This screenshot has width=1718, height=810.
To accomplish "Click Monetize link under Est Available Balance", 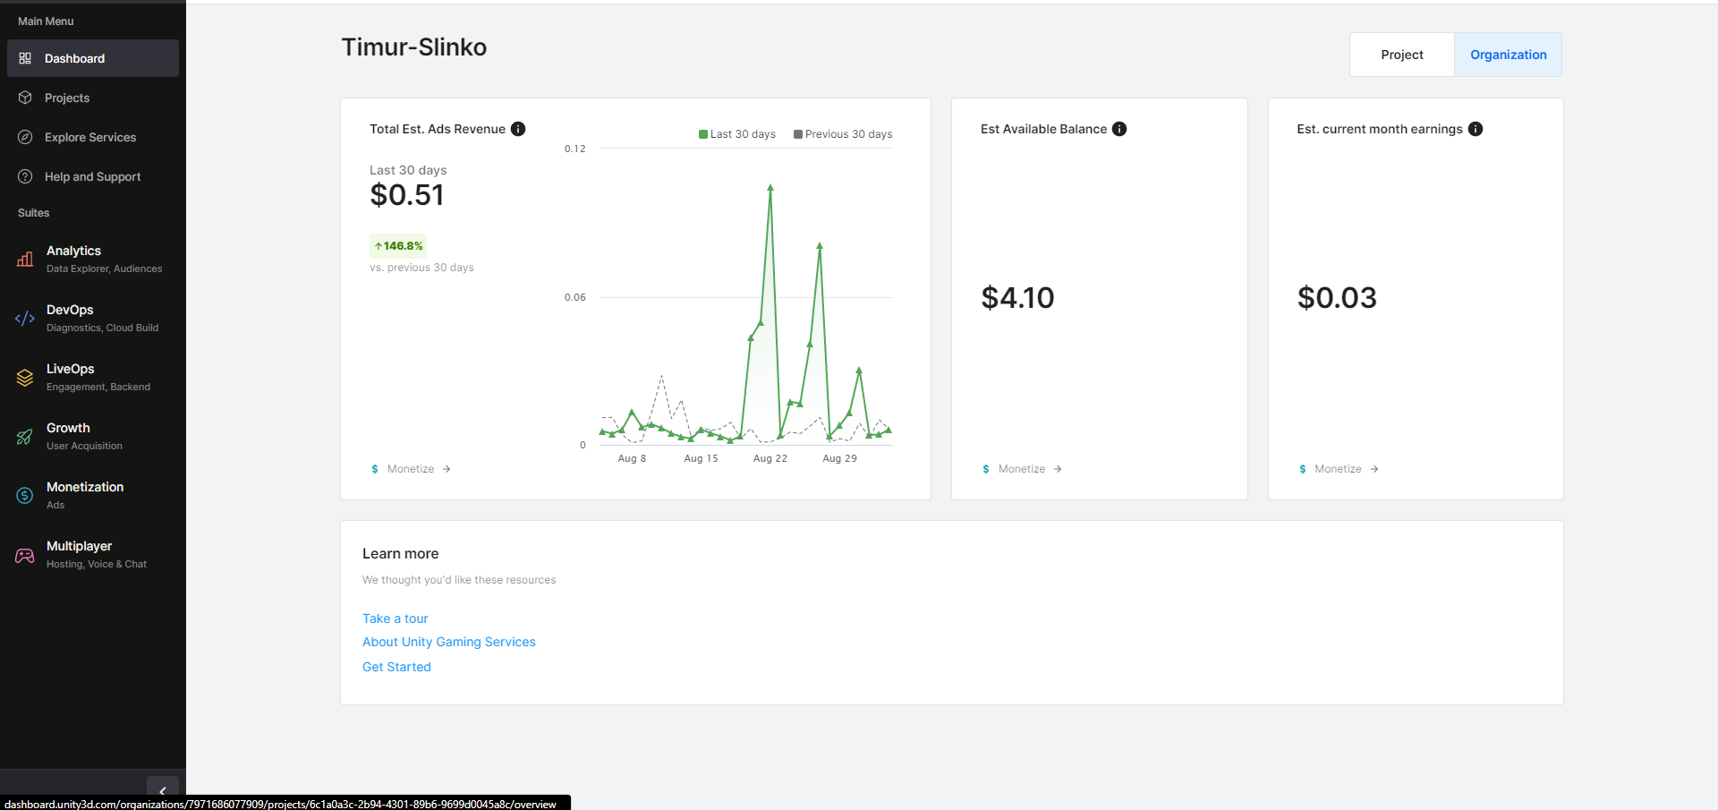I will 1022,469.
